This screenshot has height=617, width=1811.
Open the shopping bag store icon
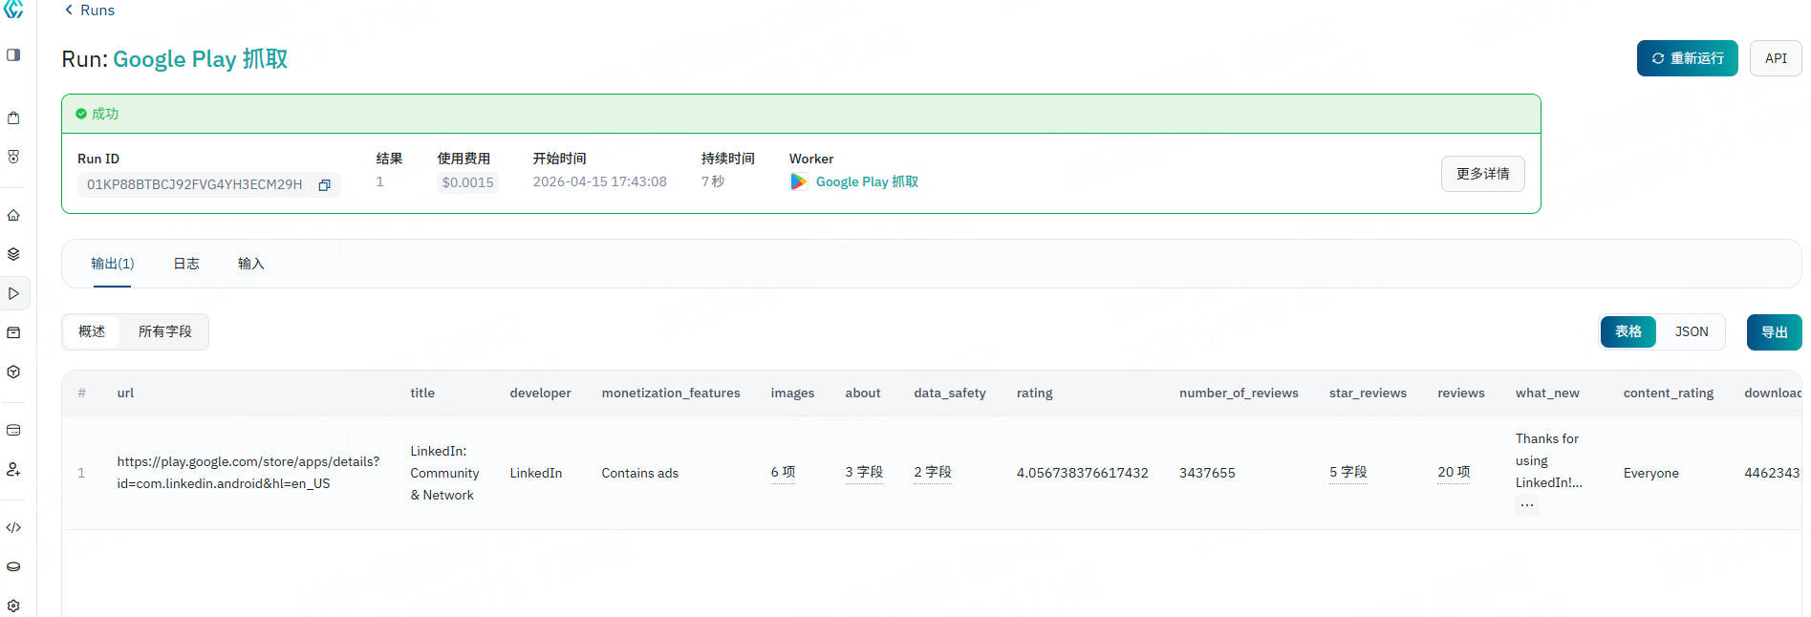13,118
